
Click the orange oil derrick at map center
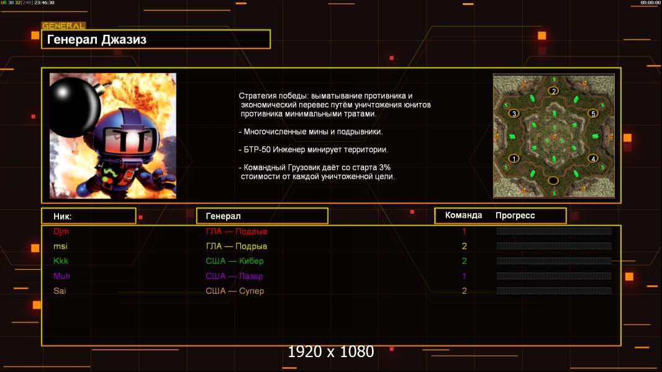tap(554, 136)
